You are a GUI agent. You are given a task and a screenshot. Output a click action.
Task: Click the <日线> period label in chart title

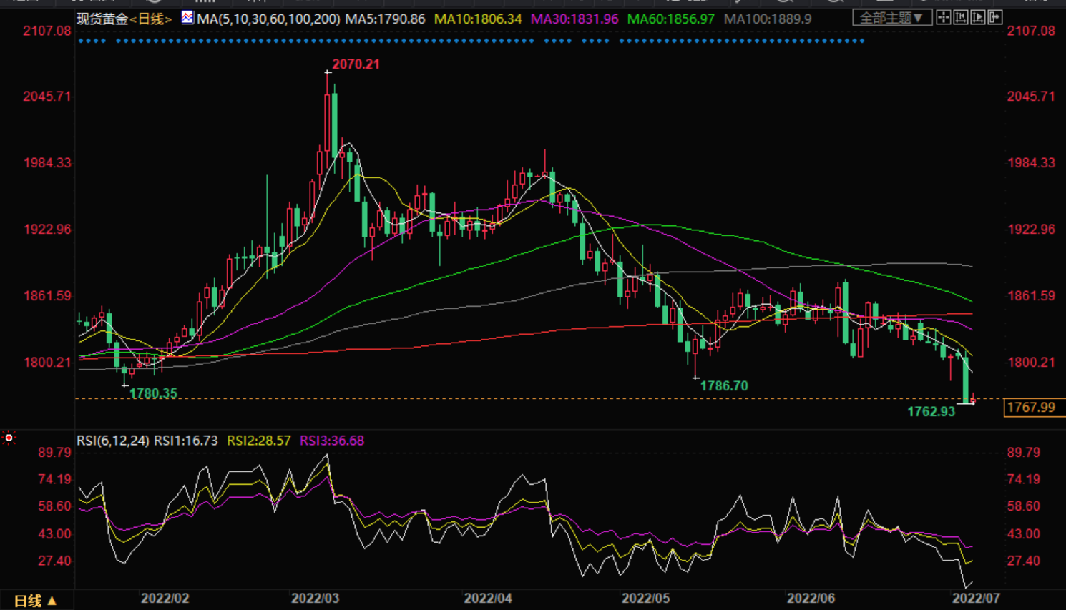(151, 19)
